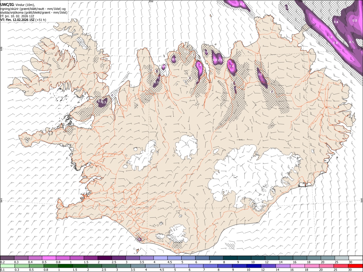Click the '0.6' precipitation label on the north coast
363x272 pixels.
tap(215, 60)
